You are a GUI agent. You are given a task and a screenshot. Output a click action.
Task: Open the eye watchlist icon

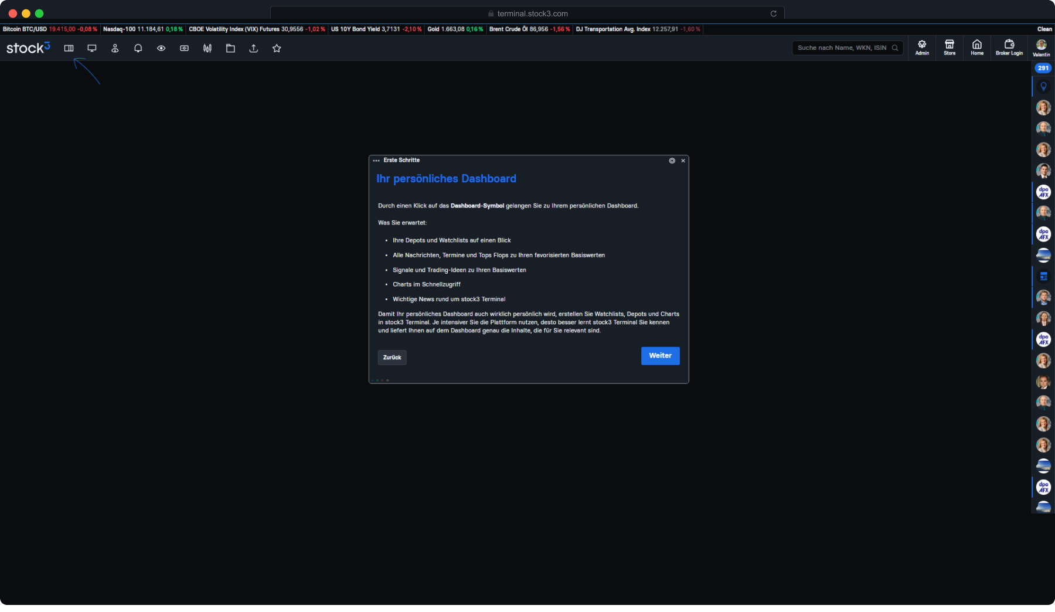tap(161, 48)
